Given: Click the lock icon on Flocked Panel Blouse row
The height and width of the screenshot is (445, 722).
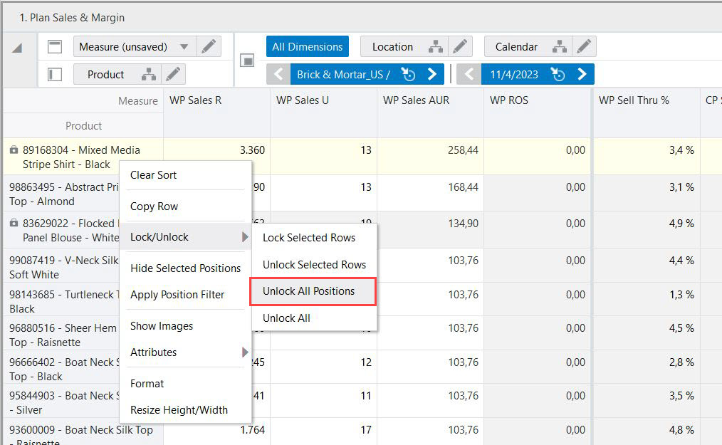Looking at the screenshot, I should coord(14,224).
